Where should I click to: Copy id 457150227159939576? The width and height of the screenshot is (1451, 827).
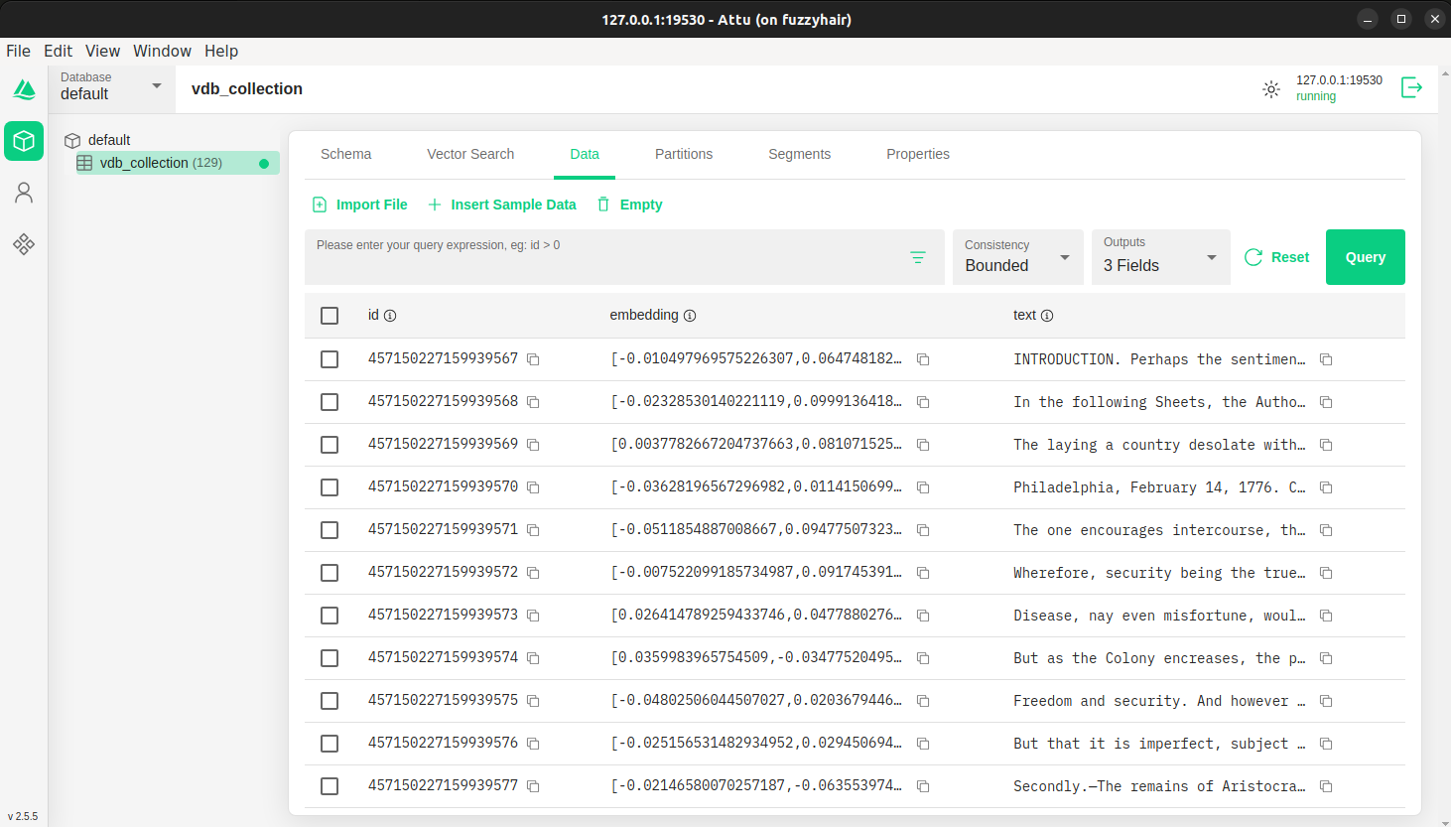pyautogui.click(x=533, y=744)
